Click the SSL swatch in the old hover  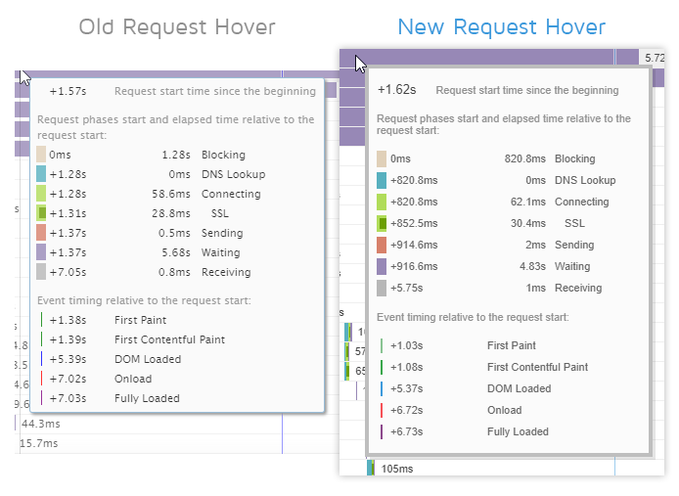(x=41, y=213)
